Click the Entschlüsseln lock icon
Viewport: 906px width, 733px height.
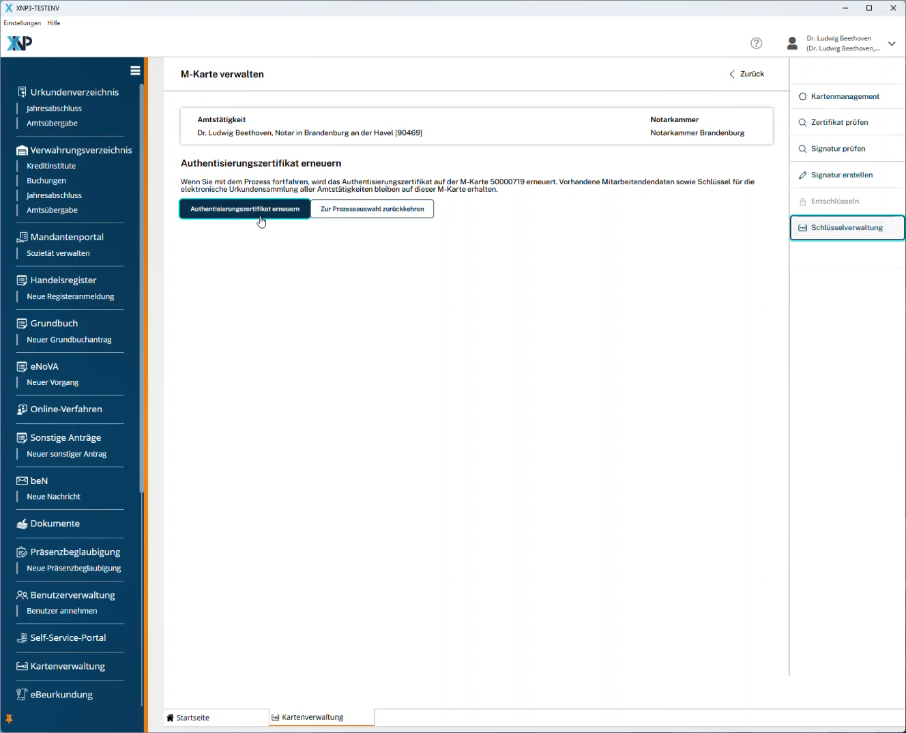pyautogui.click(x=803, y=201)
